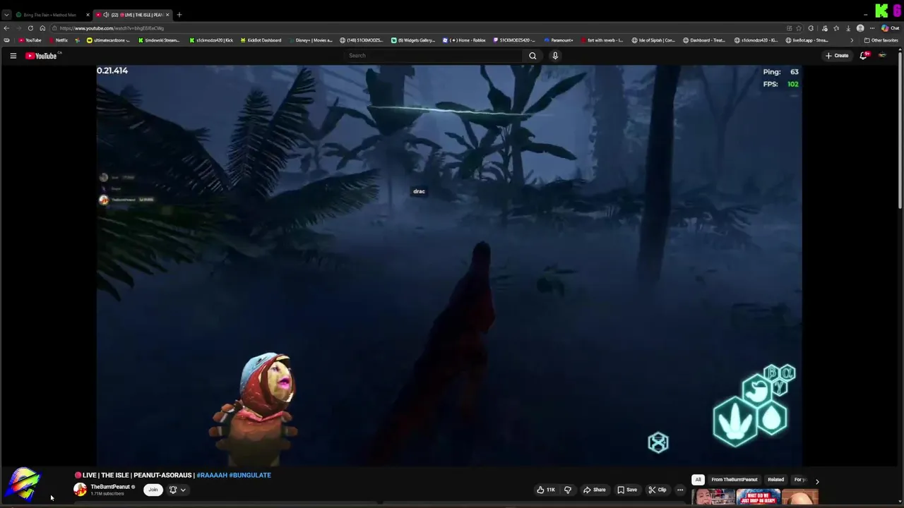Screen dimensions: 904x508
Task: Open the tab actions dropdown arrow
Action: (6, 15)
